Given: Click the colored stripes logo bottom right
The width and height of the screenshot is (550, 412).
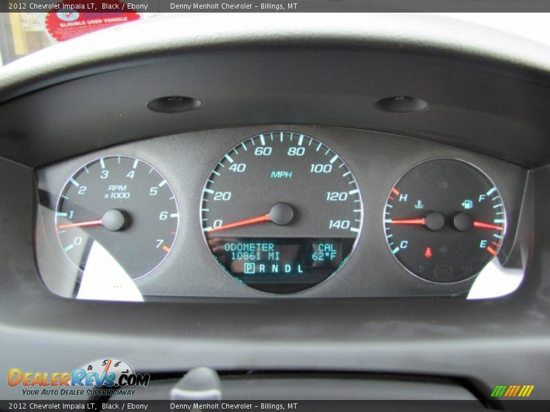Looking at the screenshot, I should click(512, 391).
